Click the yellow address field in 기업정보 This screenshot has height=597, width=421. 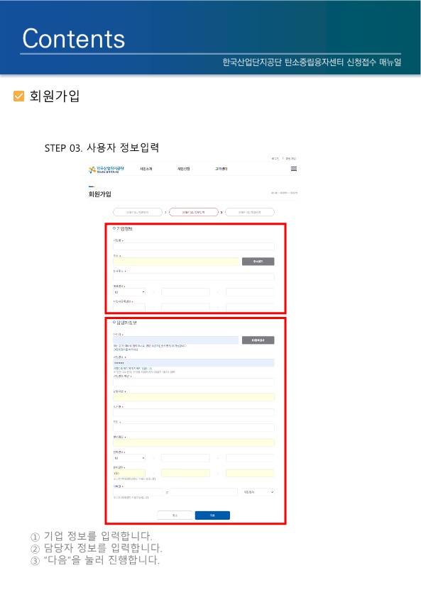pos(176,262)
